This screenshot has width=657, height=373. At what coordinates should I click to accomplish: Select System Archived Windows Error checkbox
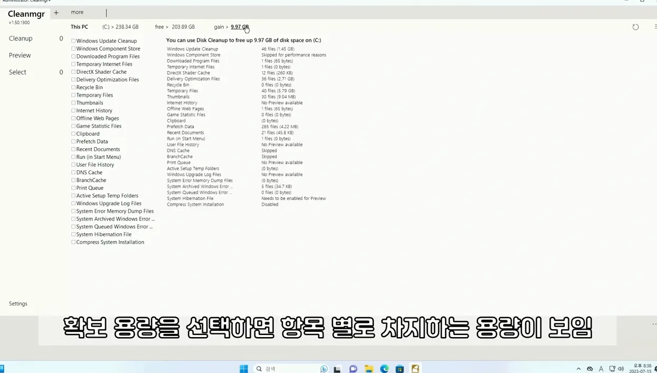click(73, 219)
